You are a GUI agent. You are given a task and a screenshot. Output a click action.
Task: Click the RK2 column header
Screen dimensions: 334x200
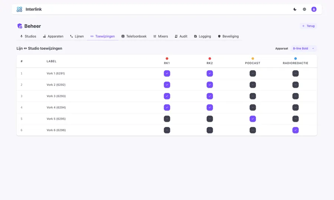pyautogui.click(x=210, y=63)
